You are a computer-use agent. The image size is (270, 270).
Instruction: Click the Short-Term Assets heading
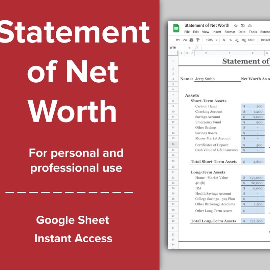coord(208,101)
